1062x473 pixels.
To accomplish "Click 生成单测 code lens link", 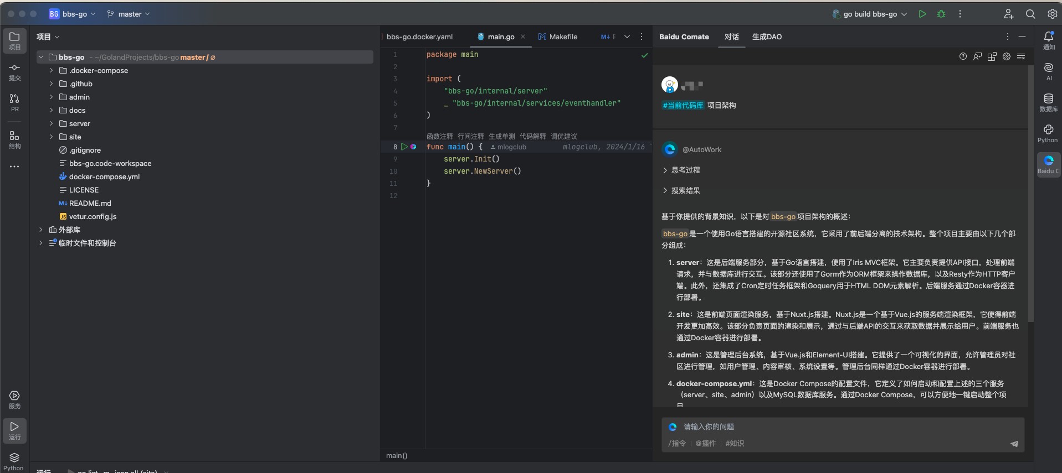I will tap(502, 136).
